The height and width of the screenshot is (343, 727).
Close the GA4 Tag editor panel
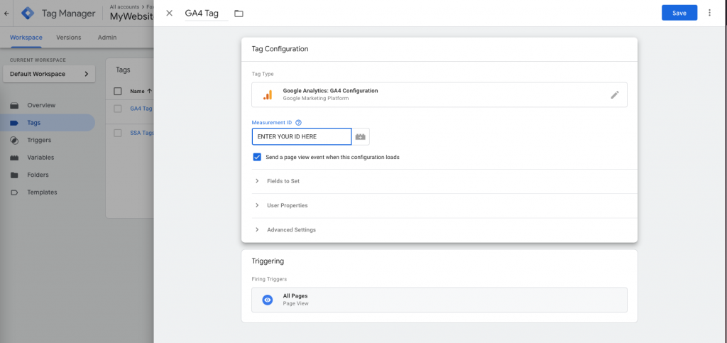169,13
